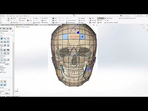
Task: Select the face selection mode icon
Action: 2,39
